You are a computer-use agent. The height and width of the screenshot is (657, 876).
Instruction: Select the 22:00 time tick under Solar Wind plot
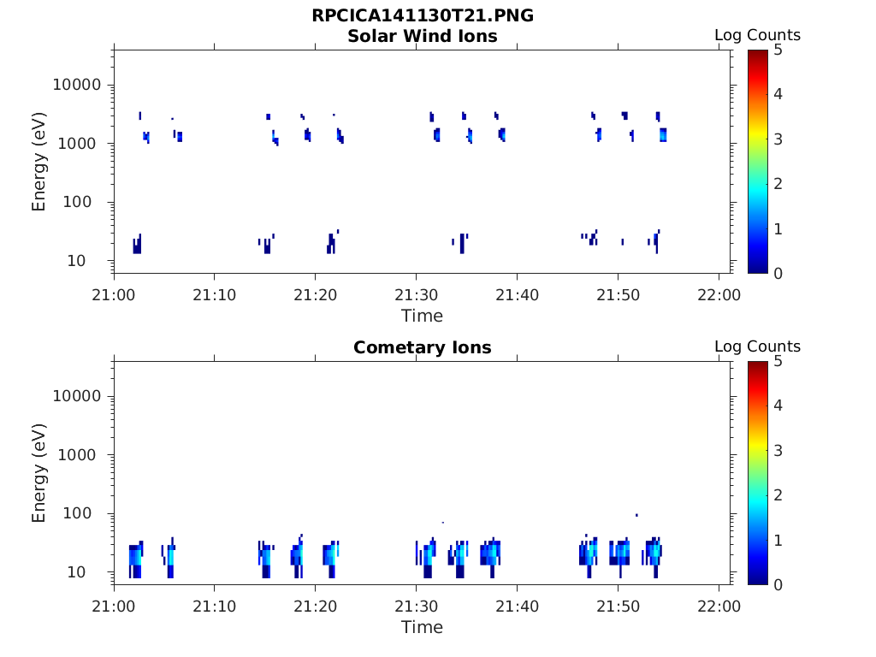tap(719, 295)
